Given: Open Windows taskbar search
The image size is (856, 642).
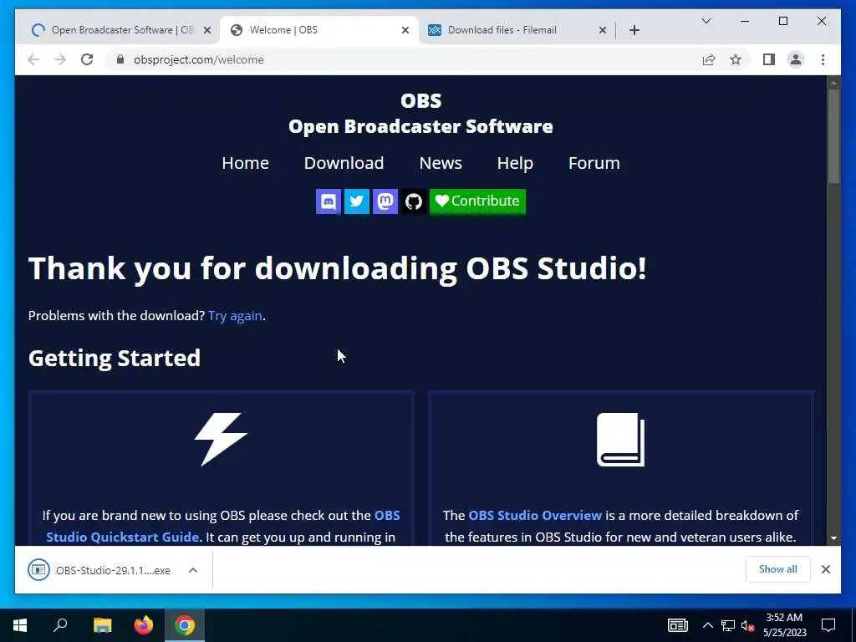Looking at the screenshot, I should tap(60, 625).
